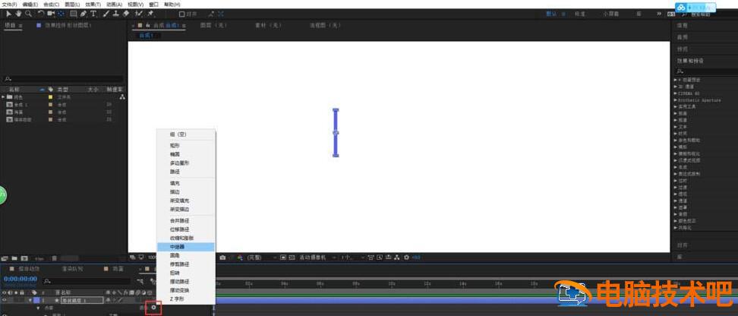Expand the CINEMA 4D effects category

pyautogui.click(x=676, y=93)
